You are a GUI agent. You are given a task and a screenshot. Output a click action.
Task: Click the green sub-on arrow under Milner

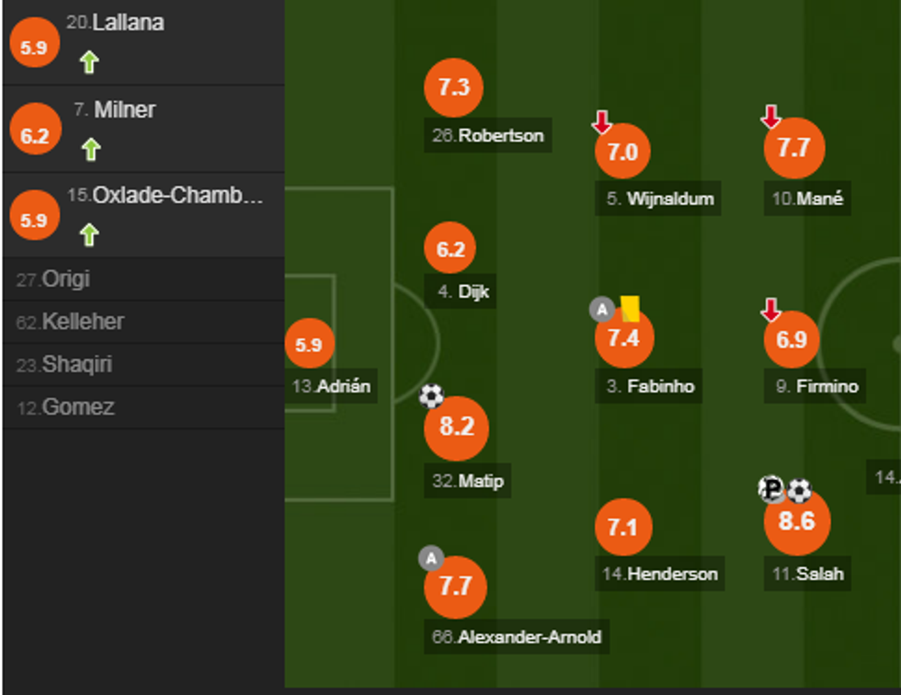(90, 149)
